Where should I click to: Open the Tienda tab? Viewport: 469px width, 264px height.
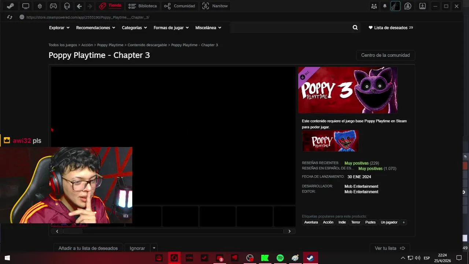110,6
